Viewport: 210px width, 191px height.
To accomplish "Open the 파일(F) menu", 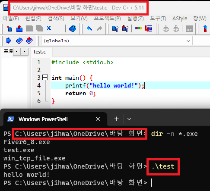I will (x=11, y=19).
